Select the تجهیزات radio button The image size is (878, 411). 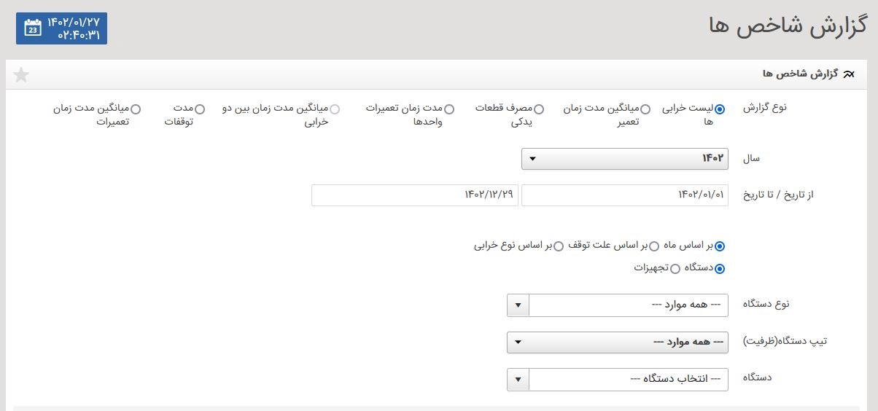(x=675, y=269)
